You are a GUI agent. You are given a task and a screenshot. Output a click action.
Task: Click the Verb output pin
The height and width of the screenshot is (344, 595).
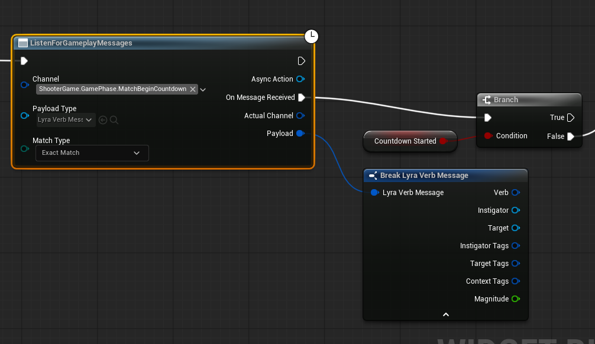coord(516,192)
